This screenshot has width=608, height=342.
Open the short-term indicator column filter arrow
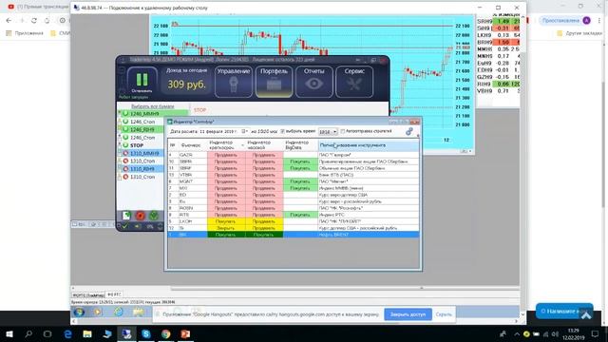tap(243, 145)
